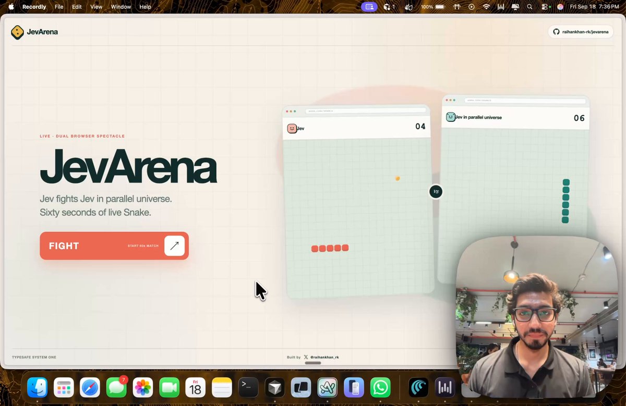Open Calendar from the Dock
Image resolution: width=626 pixels, height=406 pixels.
[x=196, y=387]
